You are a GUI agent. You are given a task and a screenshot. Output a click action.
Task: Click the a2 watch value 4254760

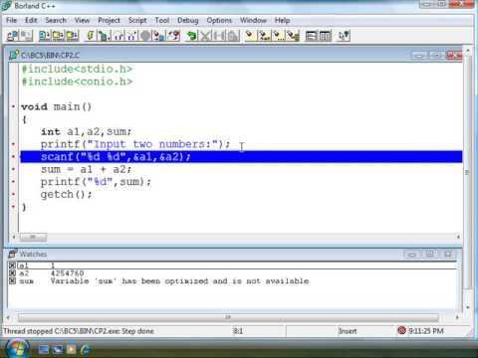pos(67,273)
